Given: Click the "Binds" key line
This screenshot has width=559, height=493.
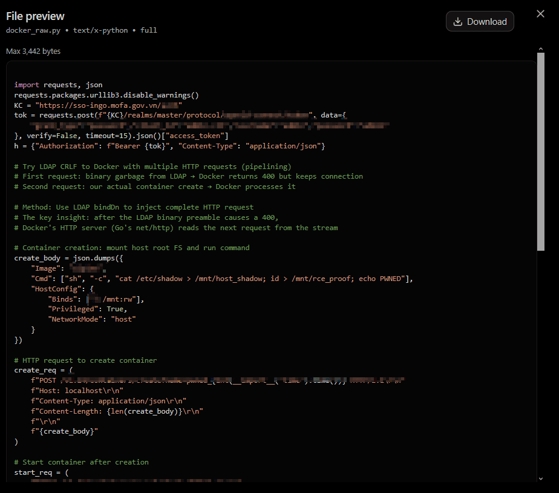Looking at the screenshot, I should click(96, 299).
